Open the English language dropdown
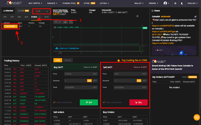This screenshot has width=201, height=125. pos(192,3)
